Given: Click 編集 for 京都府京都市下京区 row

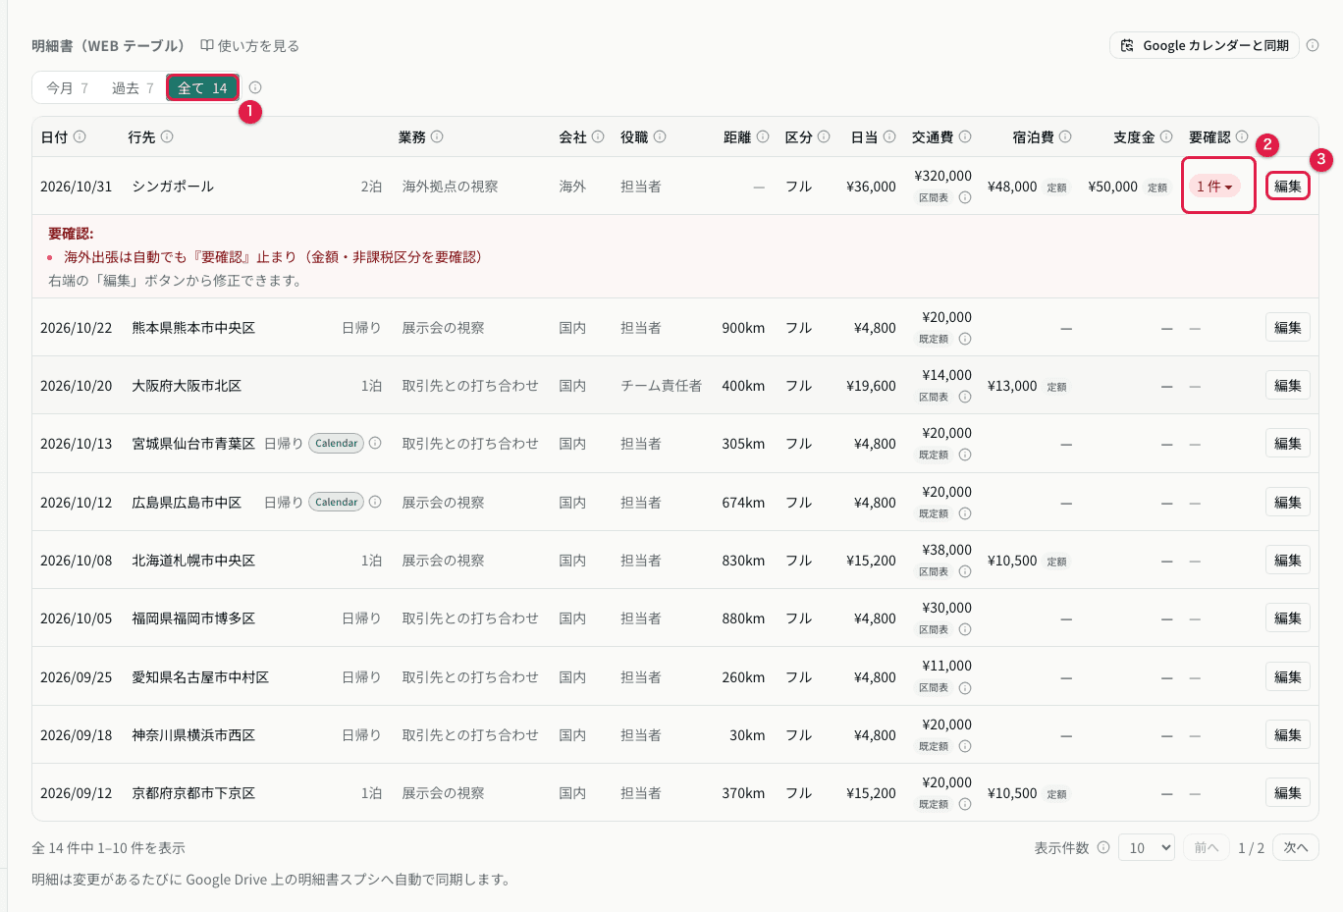Looking at the screenshot, I should pos(1288,793).
